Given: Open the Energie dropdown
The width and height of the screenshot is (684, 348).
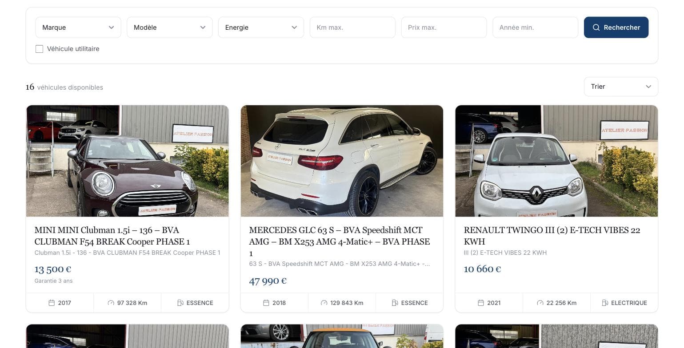Looking at the screenshot, I should pos(261,28).
